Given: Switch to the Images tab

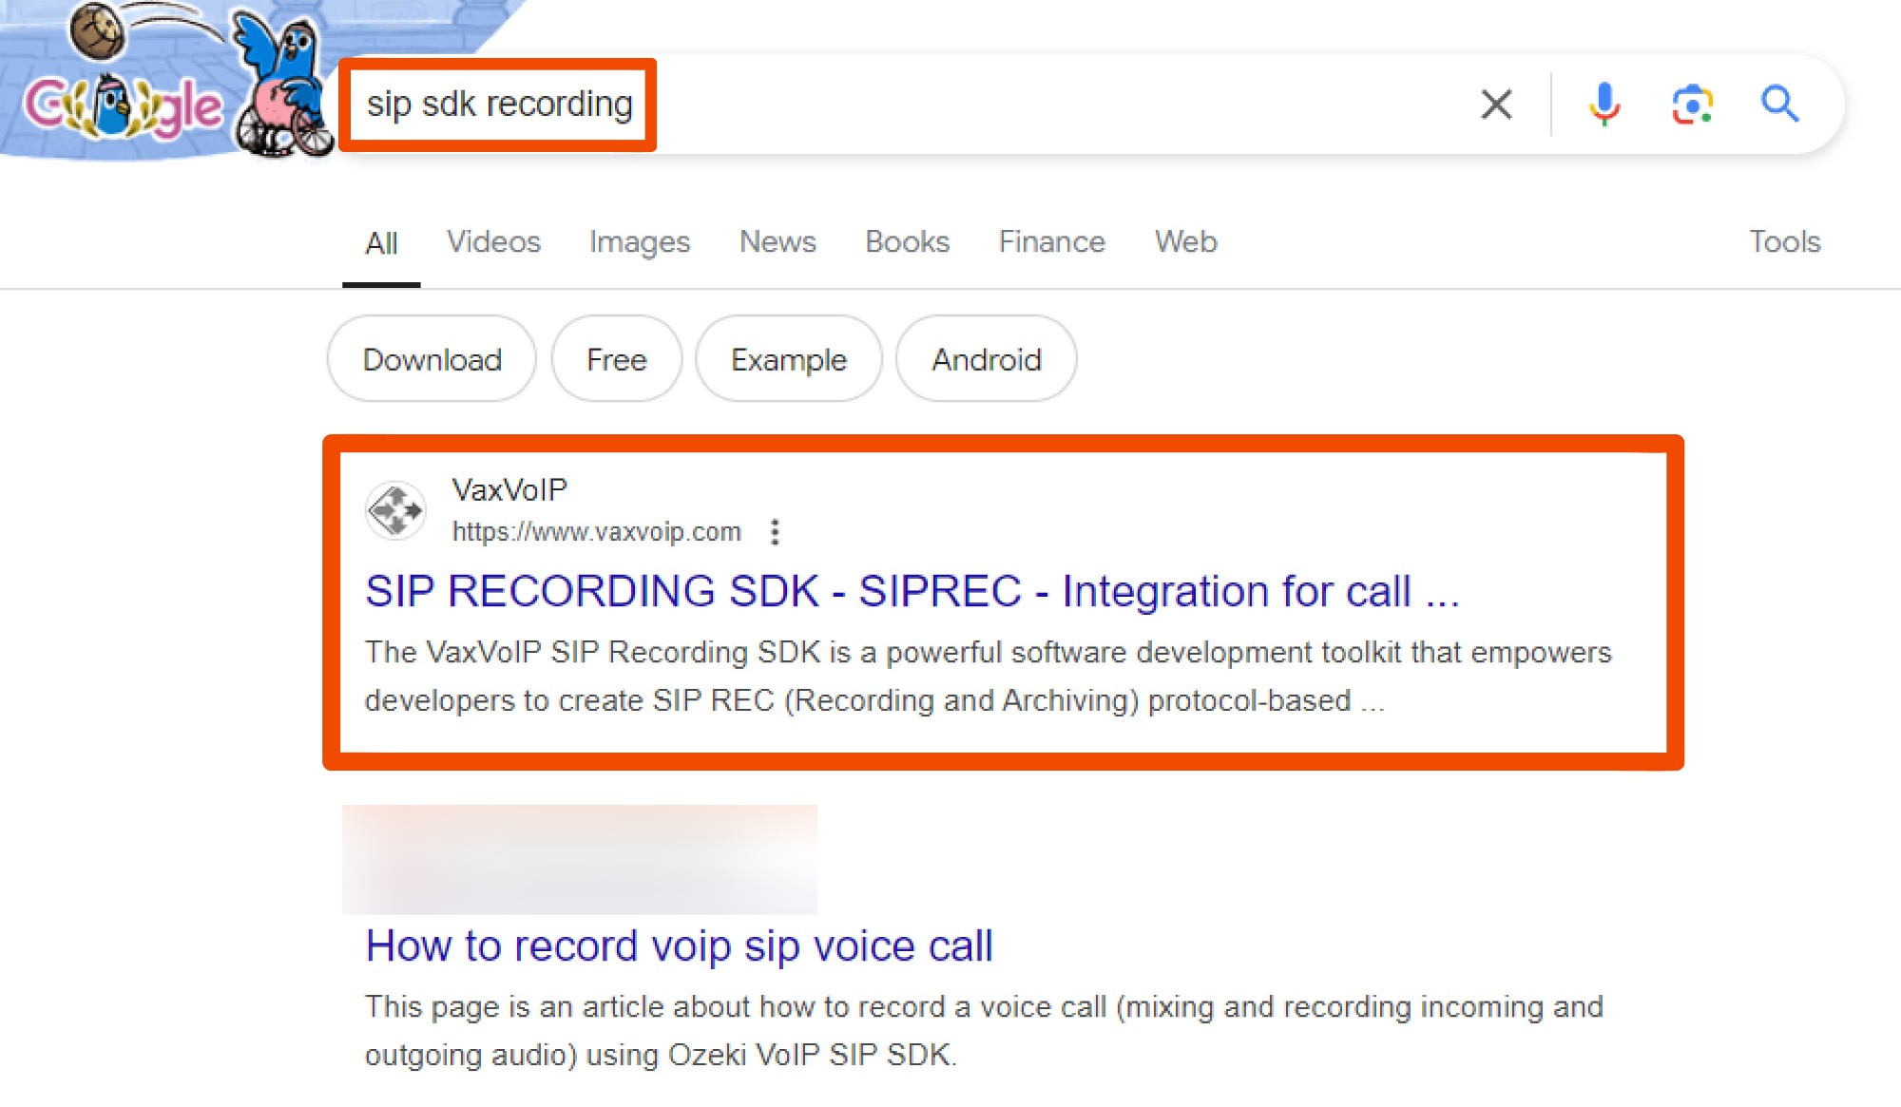Looking at the screenshot, I should coord(640,242).
